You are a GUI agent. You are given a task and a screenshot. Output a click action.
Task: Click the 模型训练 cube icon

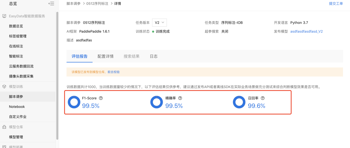(x=4, y=87)
